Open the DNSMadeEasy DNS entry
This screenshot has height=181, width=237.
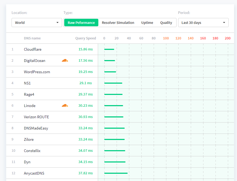(x=36, y=128)
